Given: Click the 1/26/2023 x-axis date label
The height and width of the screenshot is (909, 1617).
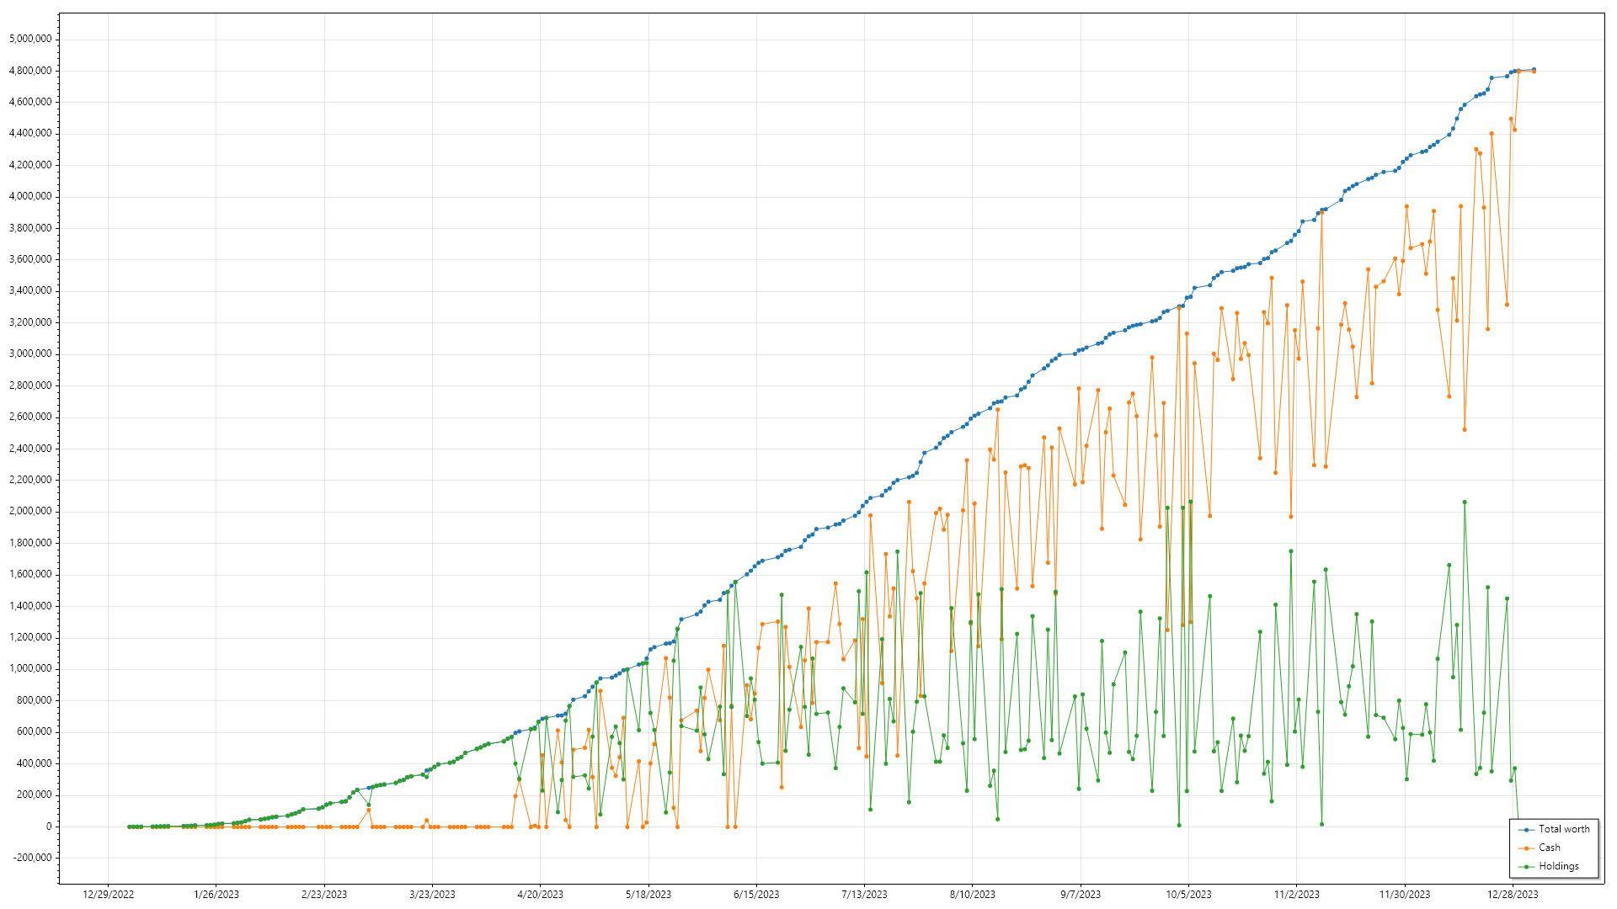Looking at the screenshot, I should pos(216,895).
